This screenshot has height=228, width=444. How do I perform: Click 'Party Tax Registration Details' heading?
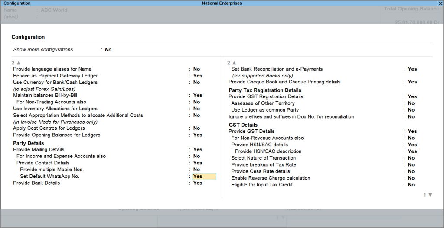pos(265,90)
